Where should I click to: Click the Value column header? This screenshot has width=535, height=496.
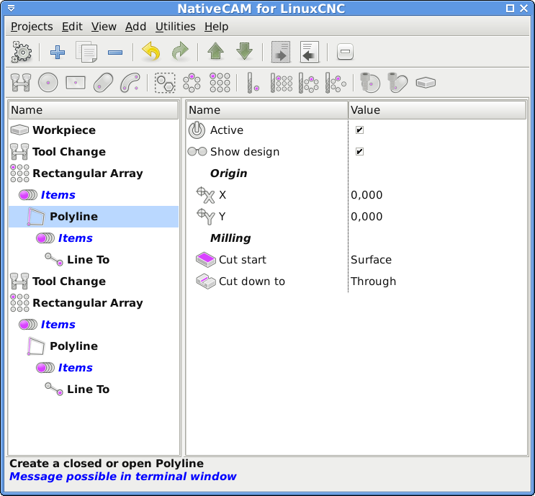[x=437, y=110]
